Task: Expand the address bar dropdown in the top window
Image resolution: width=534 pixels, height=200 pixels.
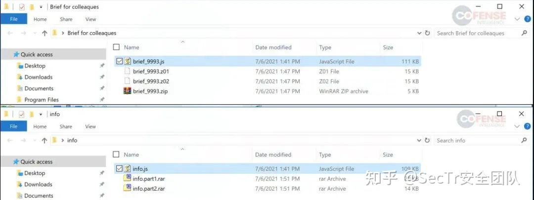Action: (x=420, y=33)
